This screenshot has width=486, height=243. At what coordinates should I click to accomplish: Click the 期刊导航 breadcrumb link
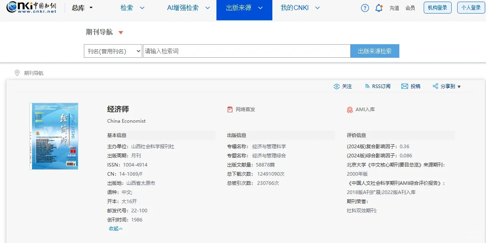[34, 73]
